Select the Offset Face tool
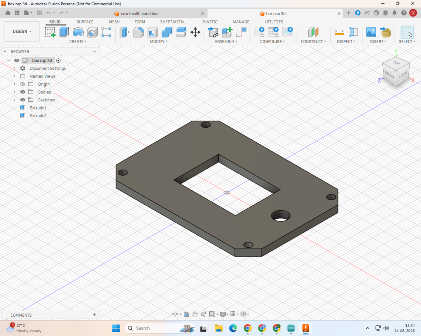 point(181,32)
